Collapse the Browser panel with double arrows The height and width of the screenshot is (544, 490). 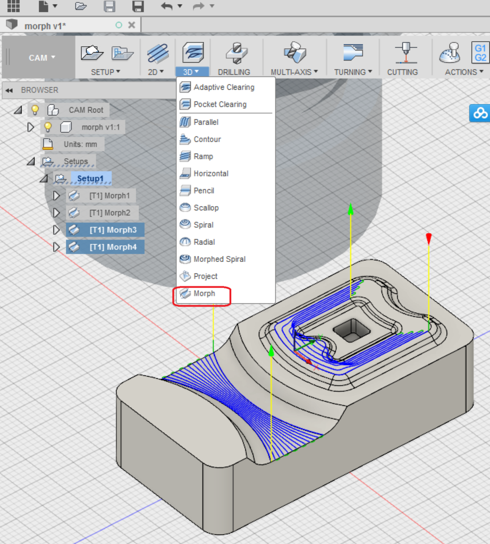(9, 90)
